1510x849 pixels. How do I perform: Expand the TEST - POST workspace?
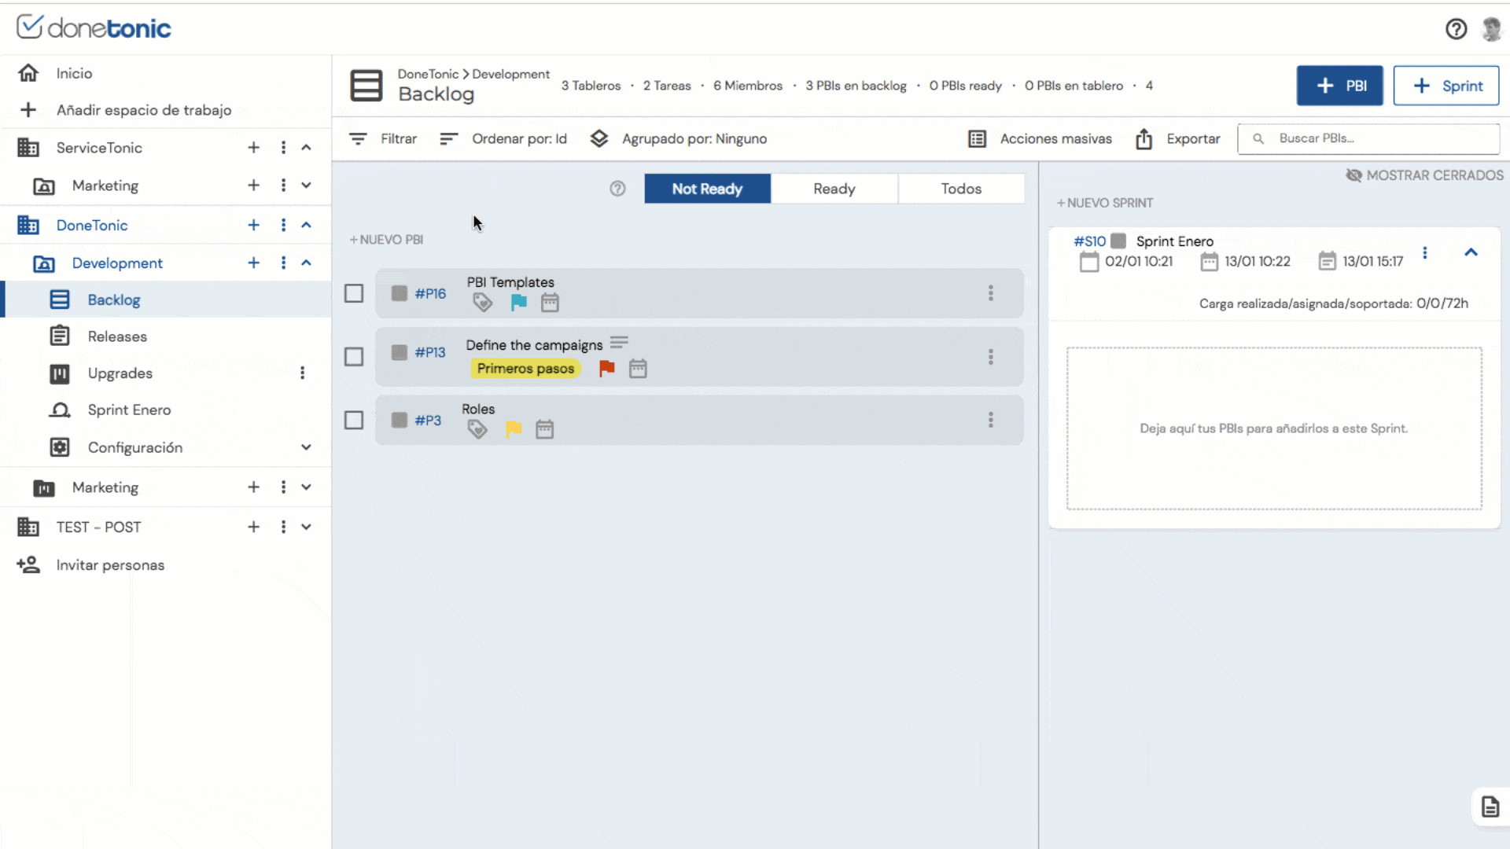coord(306,527)
